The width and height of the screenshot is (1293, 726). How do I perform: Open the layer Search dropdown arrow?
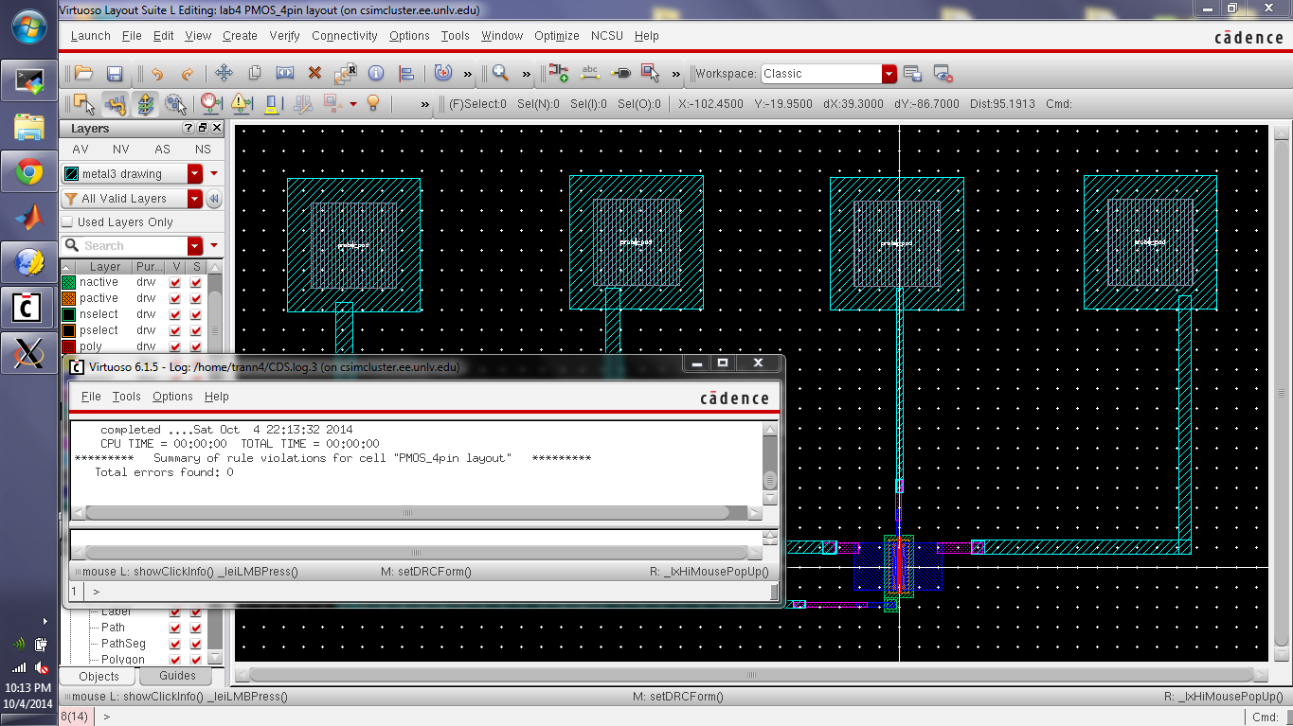tap(195, 246)
